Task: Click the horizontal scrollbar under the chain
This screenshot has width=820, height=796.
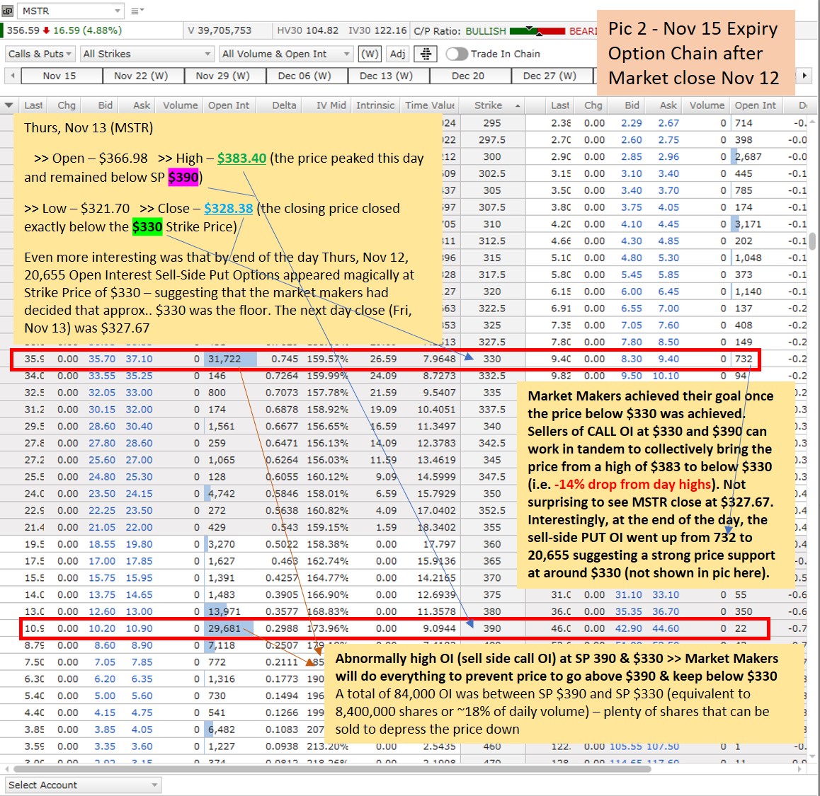Action: 331,769
